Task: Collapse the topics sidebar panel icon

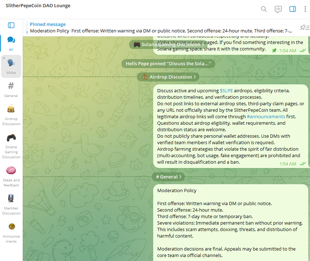Action: 11,25
